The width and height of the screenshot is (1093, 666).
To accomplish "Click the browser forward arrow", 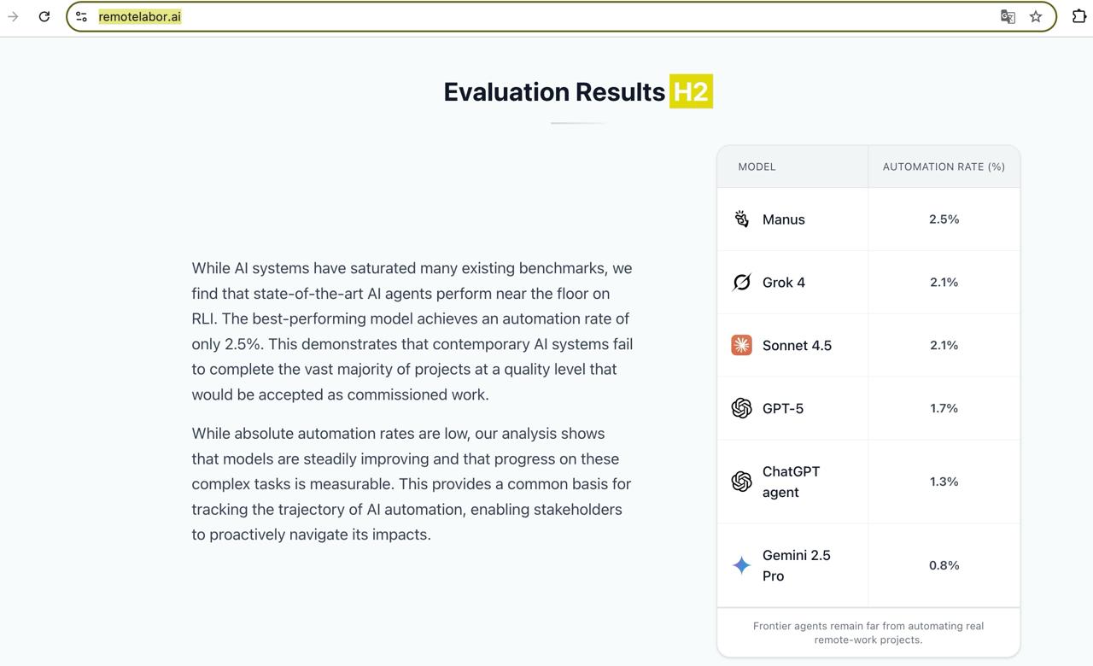I will click(x=13, y=16).
